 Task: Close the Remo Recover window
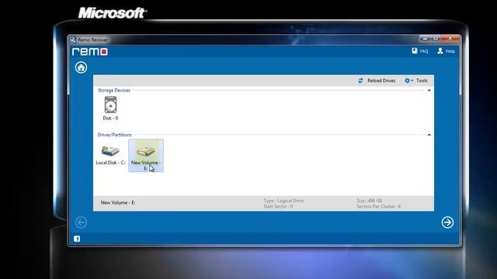coord(450,38)
